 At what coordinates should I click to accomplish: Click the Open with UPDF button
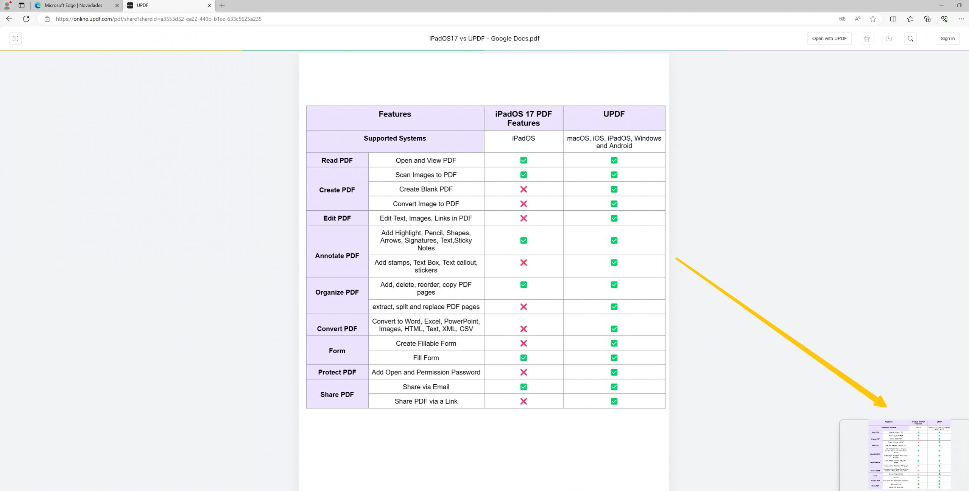click(x=829, y=39)
